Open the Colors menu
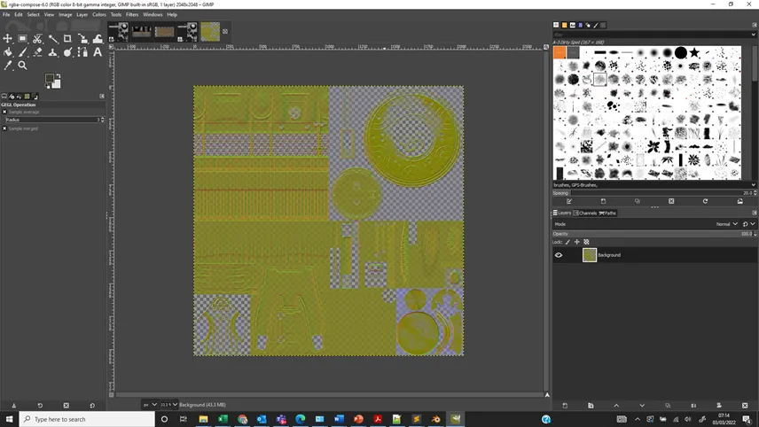 pos(99,14)
